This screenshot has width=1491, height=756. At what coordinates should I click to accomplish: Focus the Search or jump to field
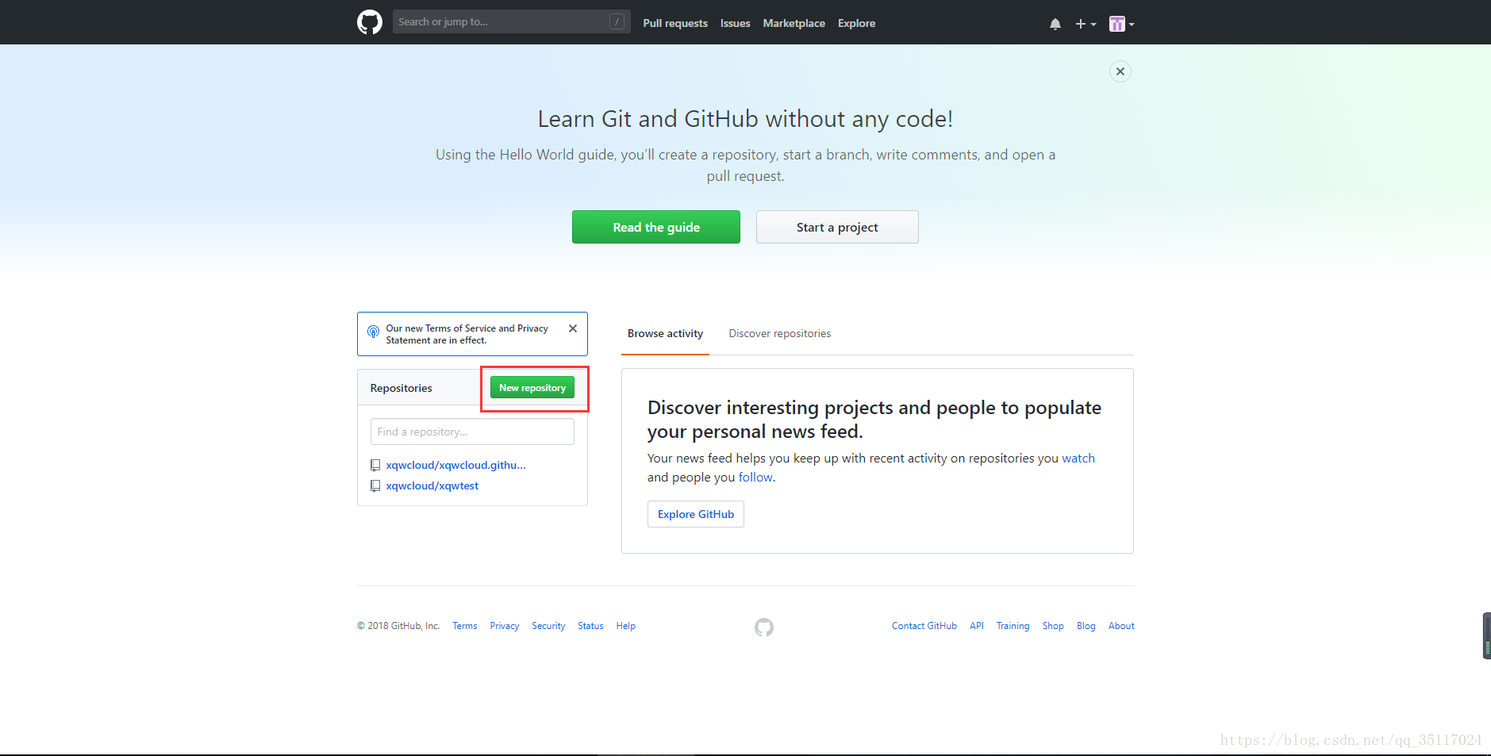pos(511,21)
